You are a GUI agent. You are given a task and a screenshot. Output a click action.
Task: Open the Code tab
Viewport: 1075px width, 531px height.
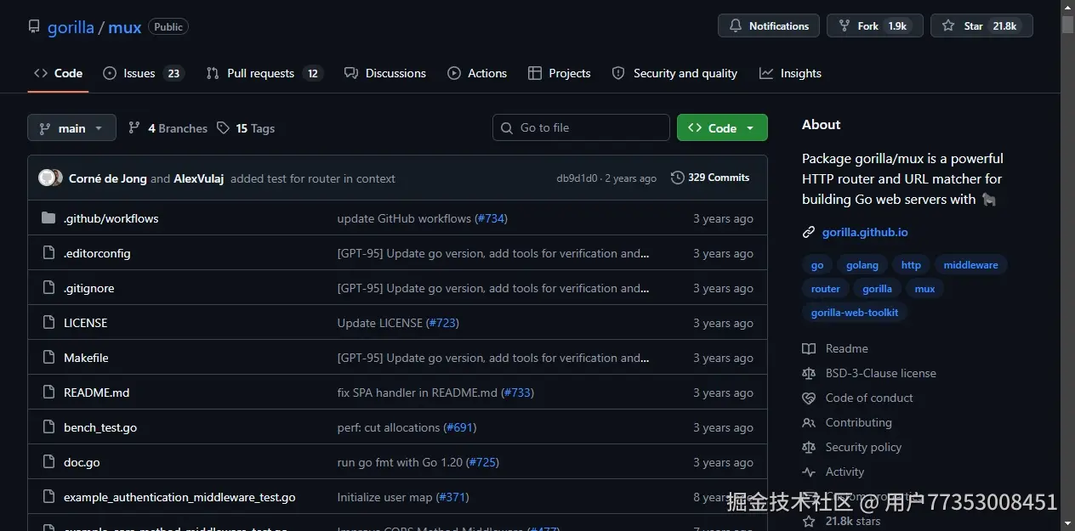click(58, 73)
